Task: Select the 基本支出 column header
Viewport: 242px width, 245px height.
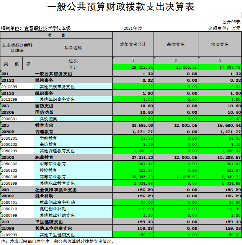Action: click(176, 45)
